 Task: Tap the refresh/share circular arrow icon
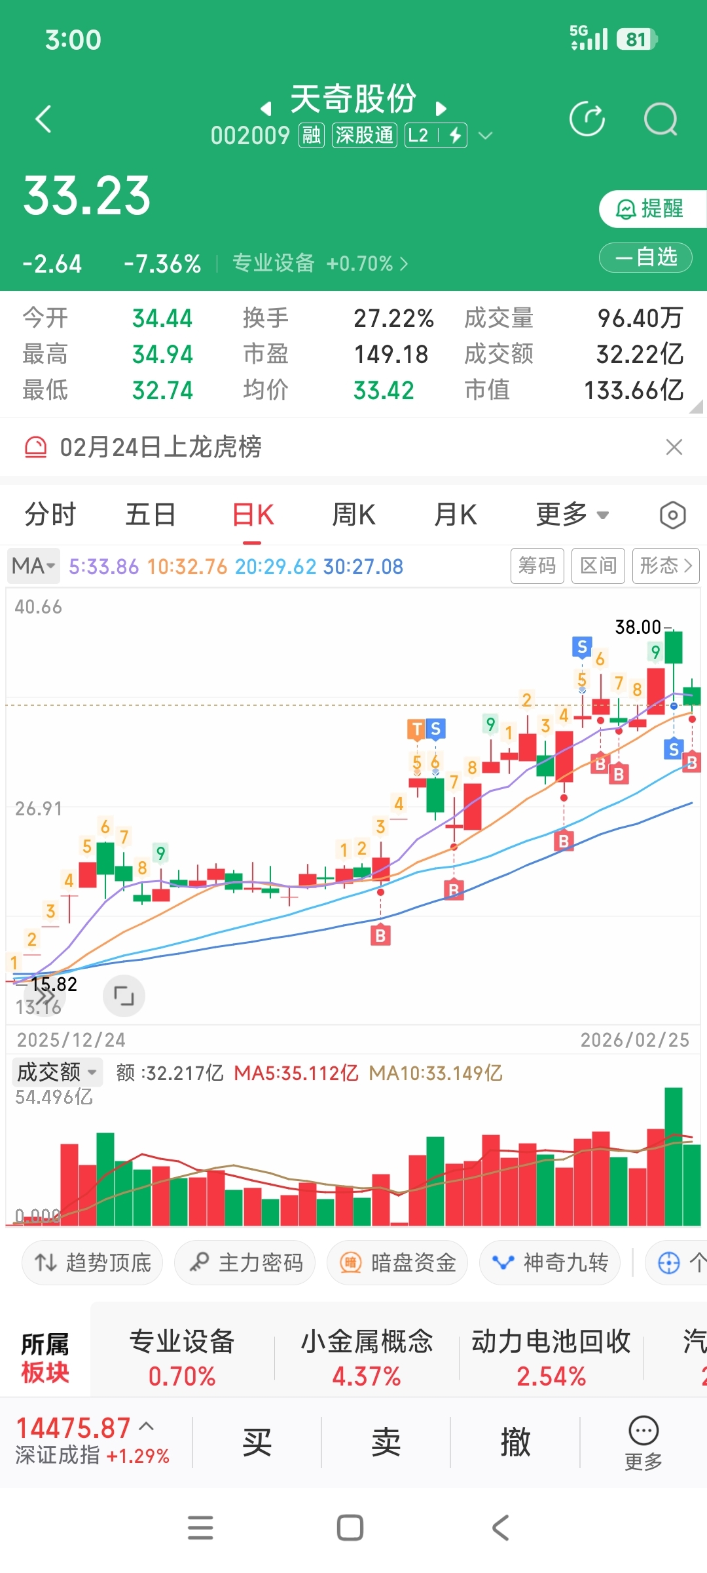point(587,119)
